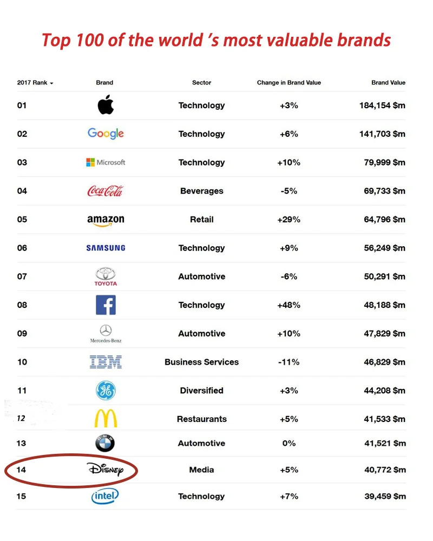The width and height of the screenshot is (433, 541).
Task: Open the Mercedes-Benz logo
Action: 106,334
